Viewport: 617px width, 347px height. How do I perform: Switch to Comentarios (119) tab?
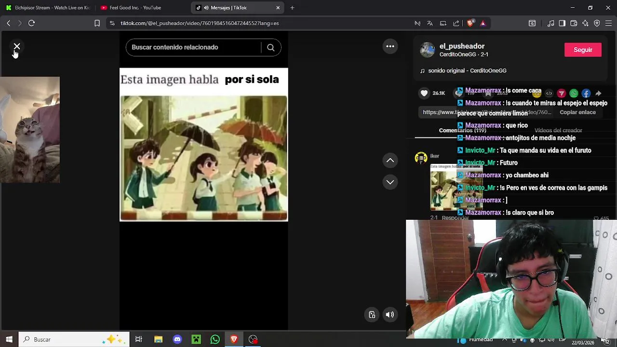click(462, 130)
